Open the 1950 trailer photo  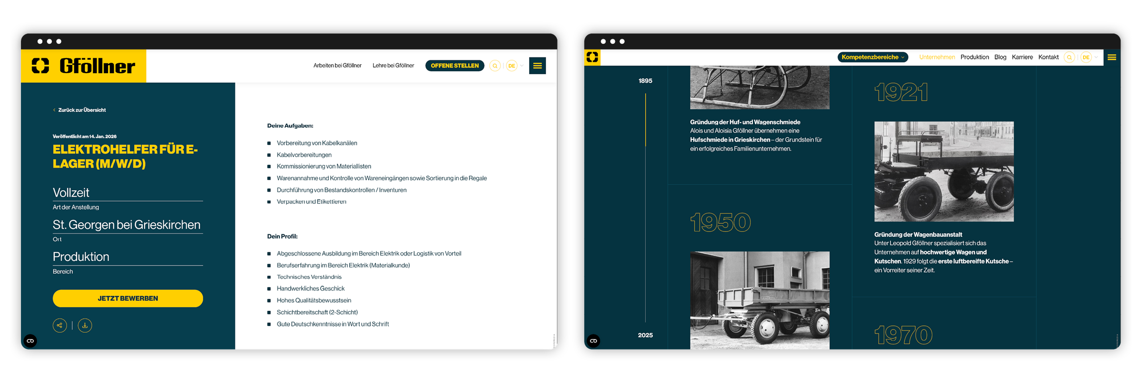click(x=759, y=300)
